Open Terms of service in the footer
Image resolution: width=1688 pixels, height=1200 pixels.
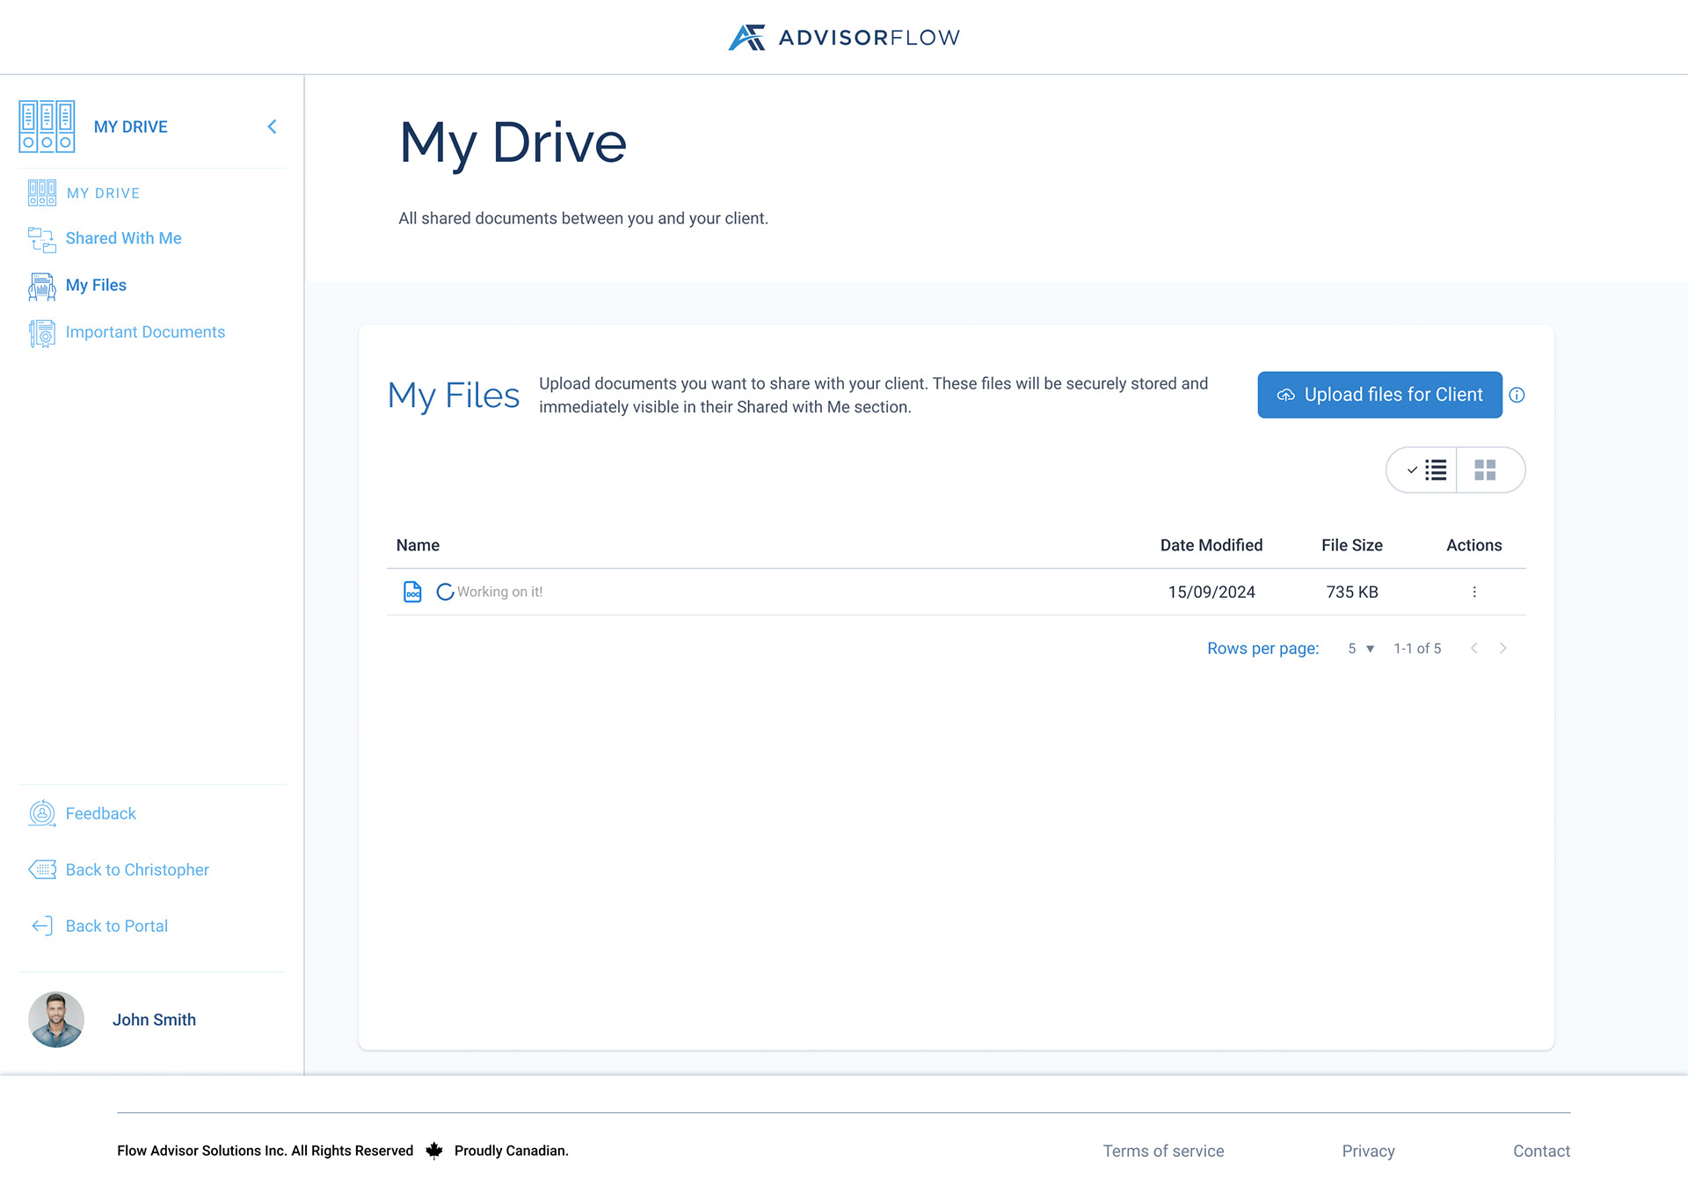point(1162,1151)
